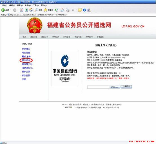Open 修改密码 link in left sidebar
The height and width of the screenshot is (144, 156).
pyautogui.click(x=26, y=75)
